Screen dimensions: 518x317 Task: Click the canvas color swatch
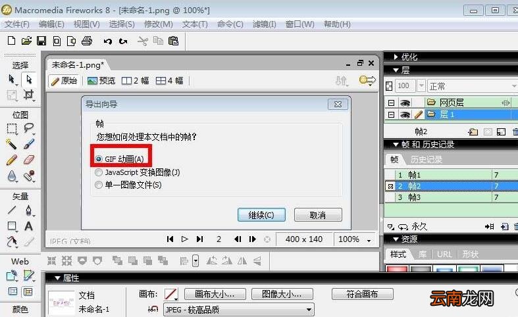pyautogui.click(x=170, y=294)
